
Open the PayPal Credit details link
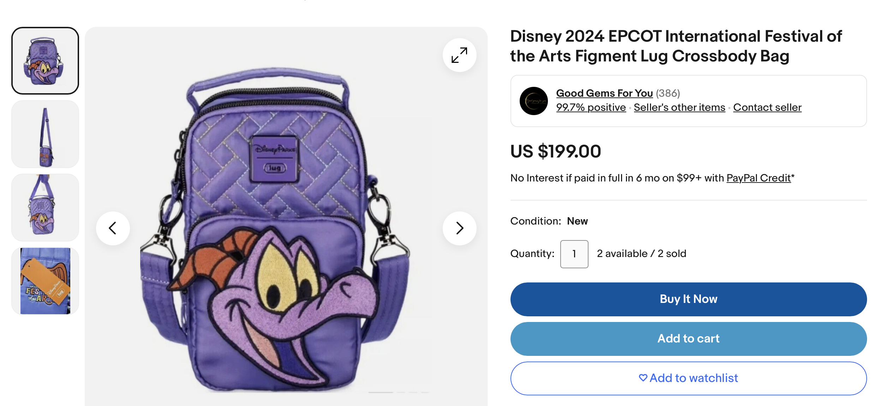[x=758, y=178]
